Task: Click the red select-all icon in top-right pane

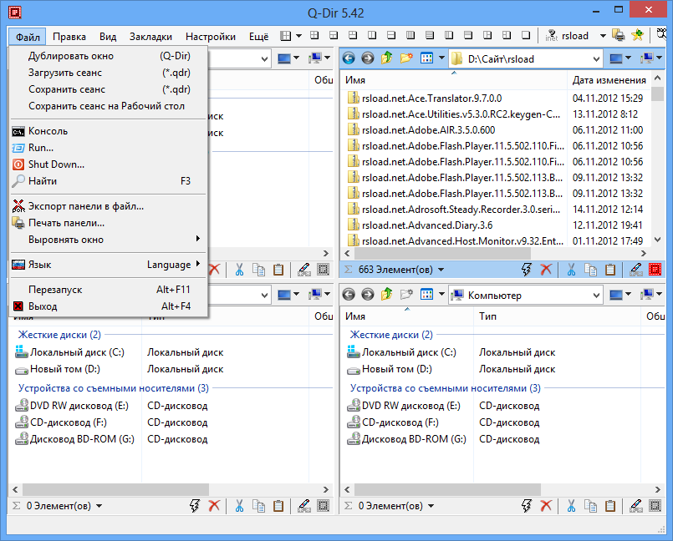Action: tap(655, 270)
